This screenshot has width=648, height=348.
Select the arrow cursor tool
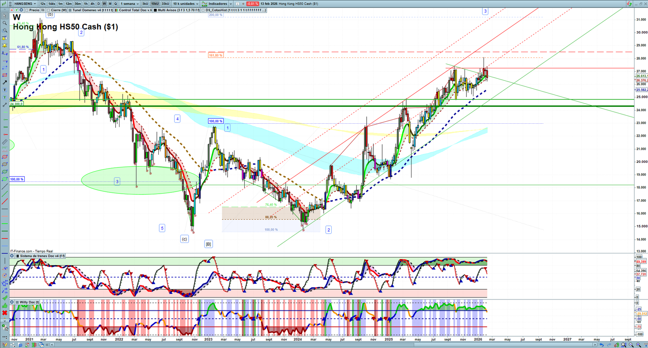(5, 16)
